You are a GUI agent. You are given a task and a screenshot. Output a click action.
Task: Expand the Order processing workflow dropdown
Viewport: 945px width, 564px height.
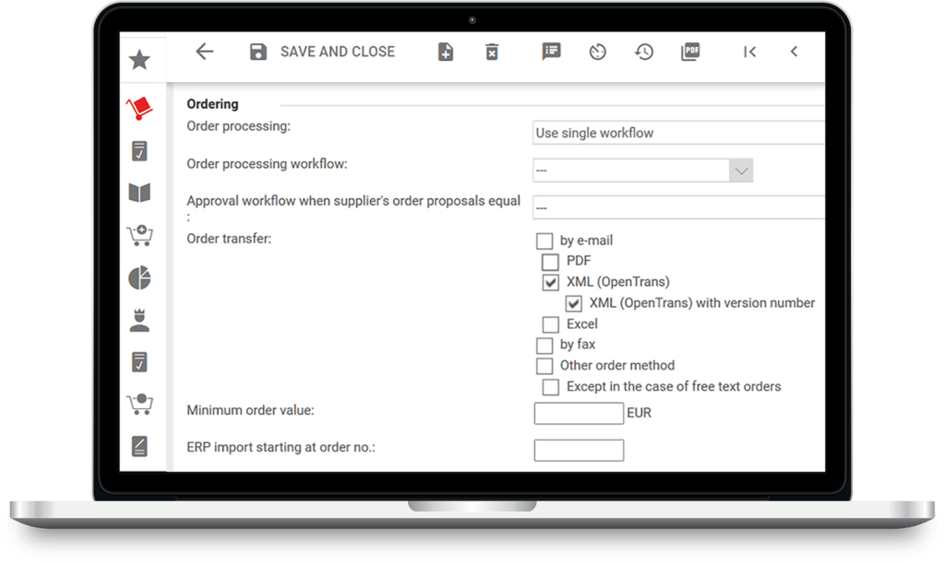[x=741, y=170]
